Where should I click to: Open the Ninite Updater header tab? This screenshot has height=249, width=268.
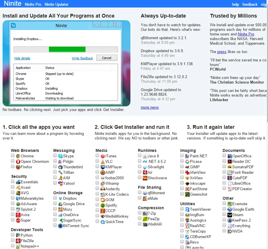pyautogui.click(x=57, y=4)
